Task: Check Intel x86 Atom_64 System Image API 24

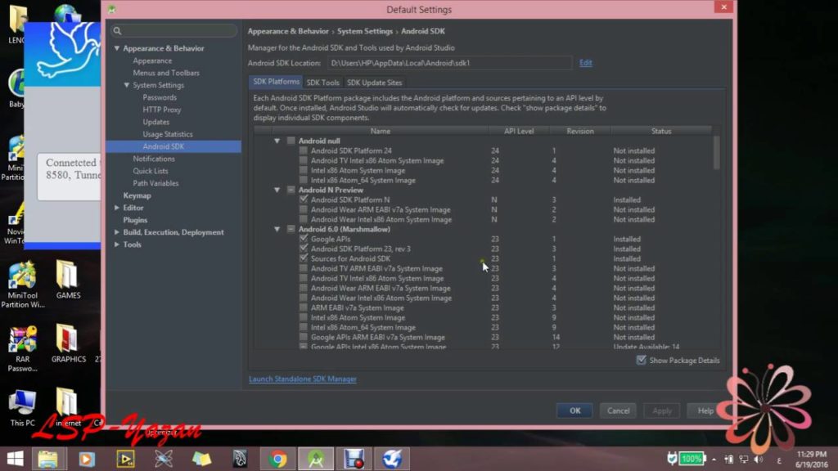Action: pos(304,181)
